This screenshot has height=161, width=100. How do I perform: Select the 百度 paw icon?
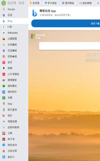[x=4, y=15]
